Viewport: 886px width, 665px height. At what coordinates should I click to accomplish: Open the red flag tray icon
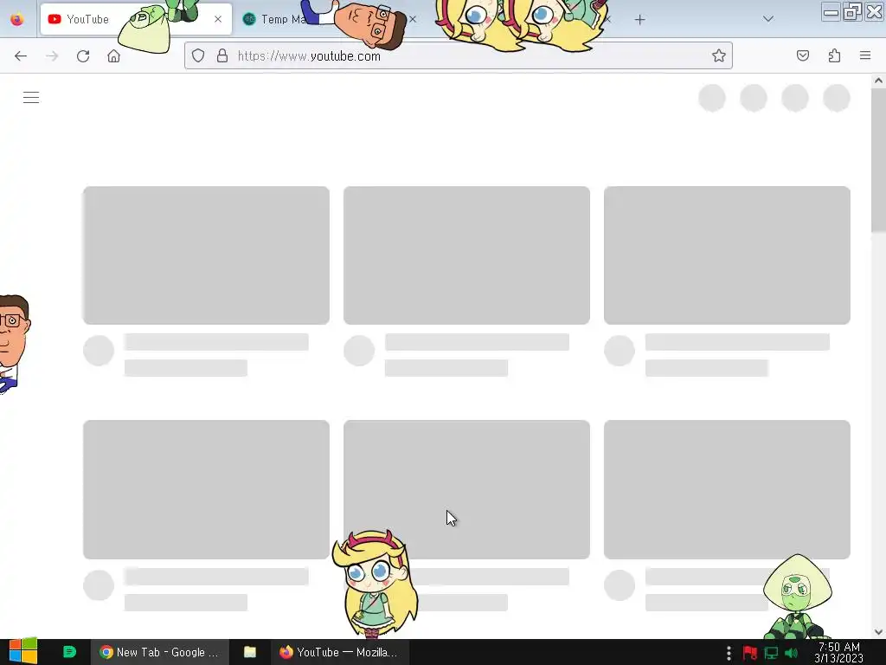pyautogui.click(x=750, y=653)
